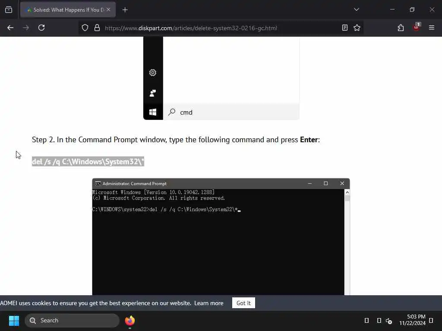442x331 pixels.
Task: Open the clock showing 5:03 PM
Action: [x=412, y=320]
